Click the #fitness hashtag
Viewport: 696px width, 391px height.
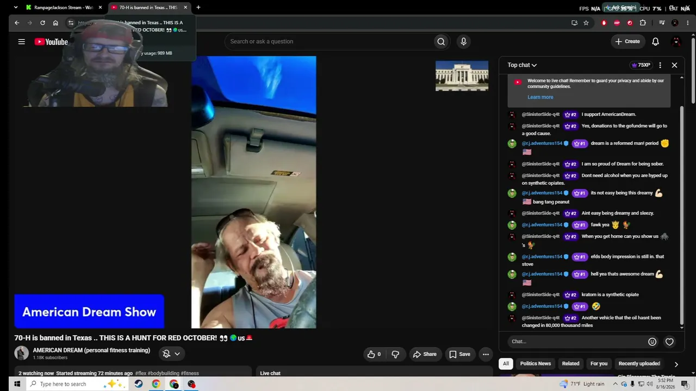coord(190,374)
